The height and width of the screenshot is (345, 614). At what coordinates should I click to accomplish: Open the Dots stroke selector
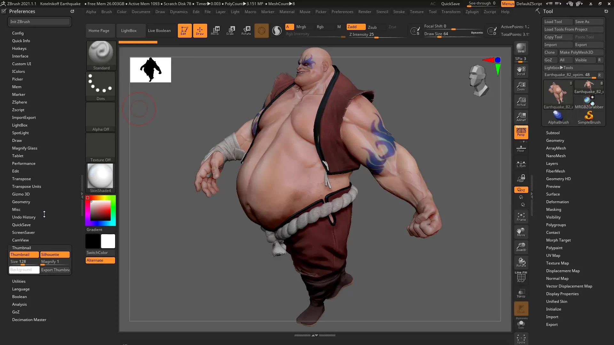pyautogui.click(x=100, y=86)
